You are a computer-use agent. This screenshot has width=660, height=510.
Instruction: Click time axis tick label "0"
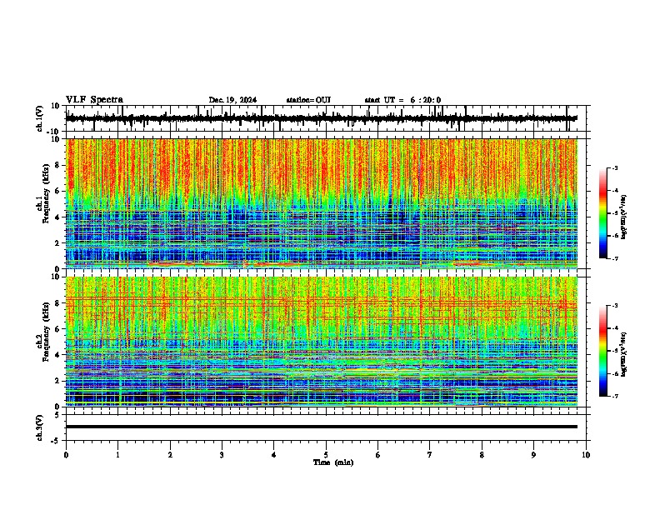tap(66, 455)
